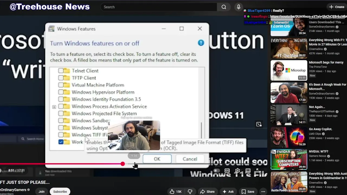Click the 8:51 / 17:51 time display

point(16,170)
